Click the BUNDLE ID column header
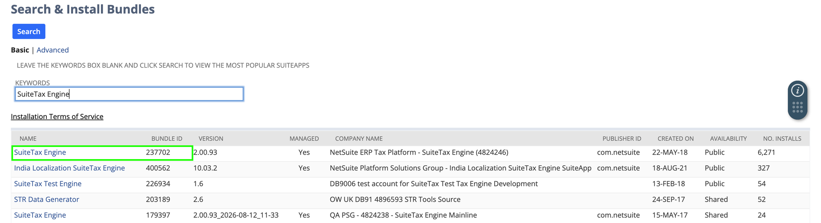821x223 pixels. click(167, 139)
